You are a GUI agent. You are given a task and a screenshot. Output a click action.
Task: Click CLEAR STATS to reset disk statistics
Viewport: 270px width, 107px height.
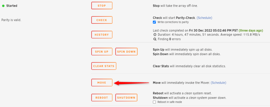[x=104, y=66]
